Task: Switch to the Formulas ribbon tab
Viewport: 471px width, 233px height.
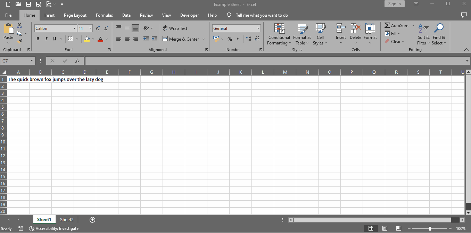Action: point(104,15)
